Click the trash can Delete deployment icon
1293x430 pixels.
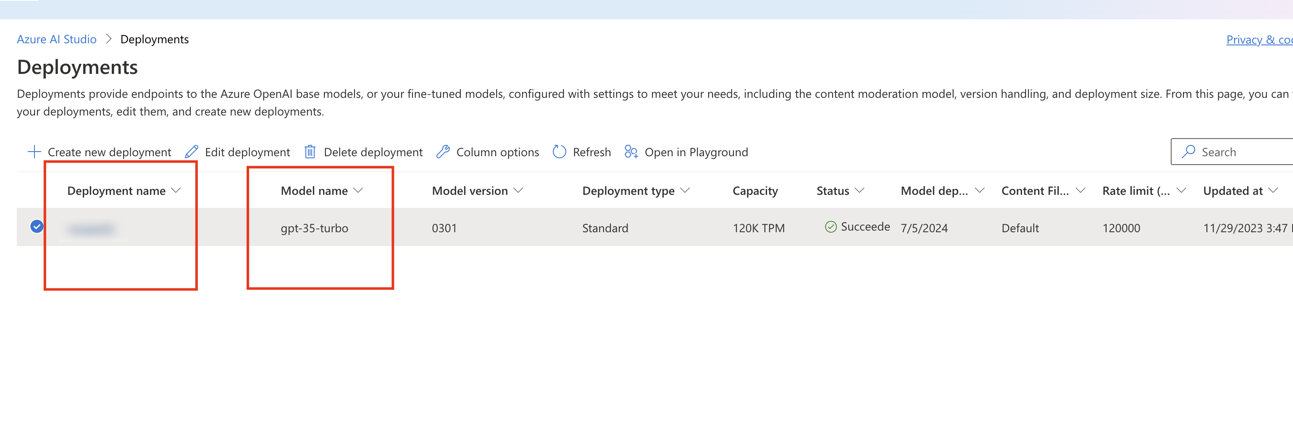[310, 152]
